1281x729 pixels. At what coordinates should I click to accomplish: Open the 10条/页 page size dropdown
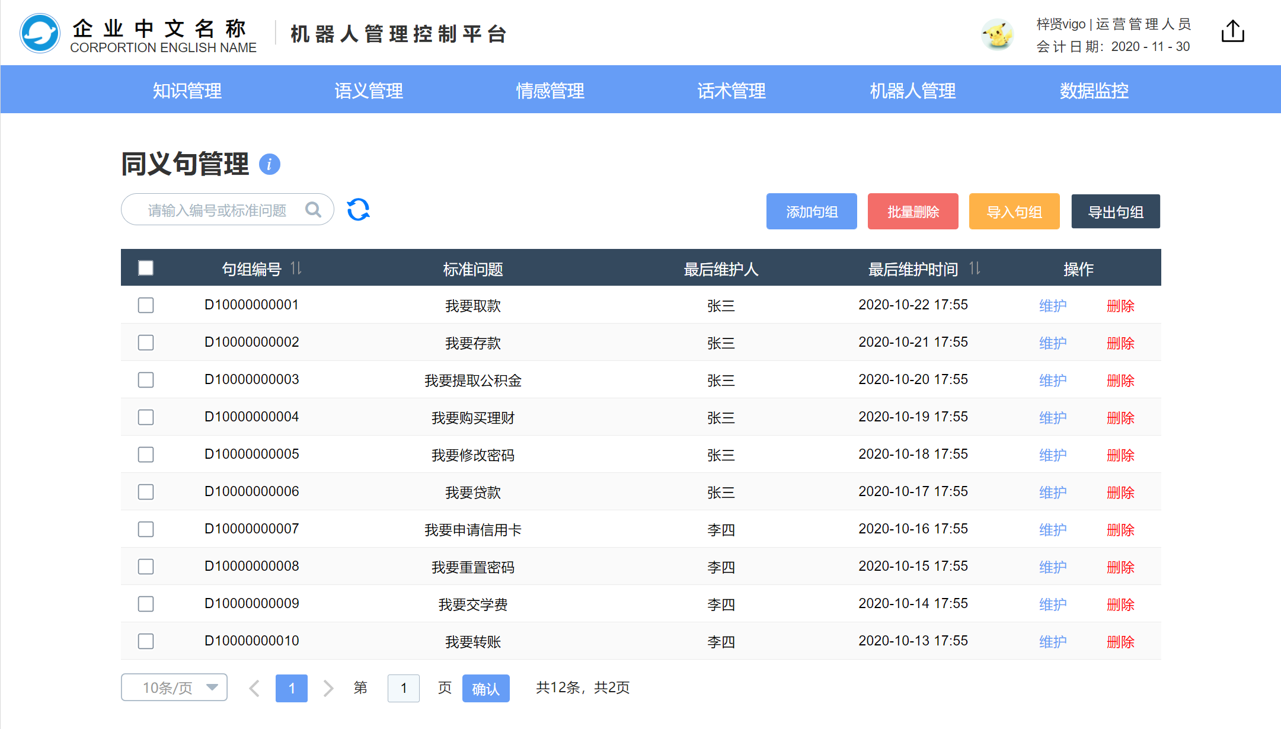pos(174,688)
